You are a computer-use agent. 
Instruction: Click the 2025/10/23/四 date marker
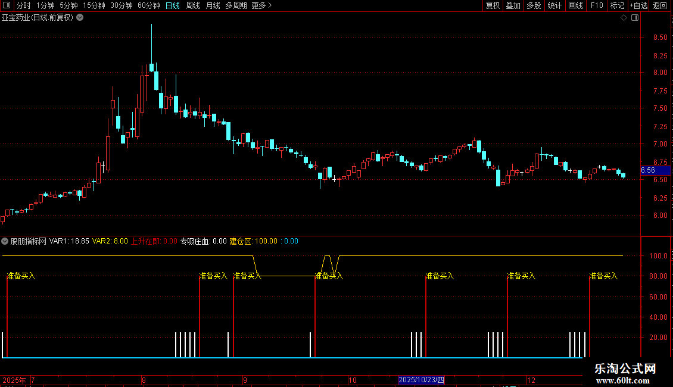pyautogui.click(x=421, y=380)
